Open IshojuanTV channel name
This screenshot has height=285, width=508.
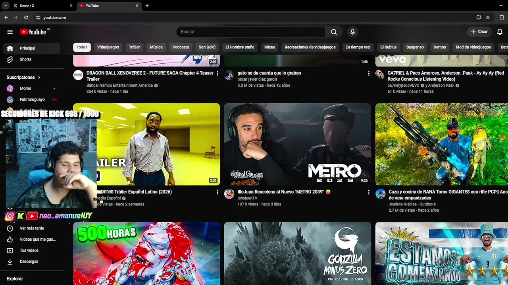[247, 198]
